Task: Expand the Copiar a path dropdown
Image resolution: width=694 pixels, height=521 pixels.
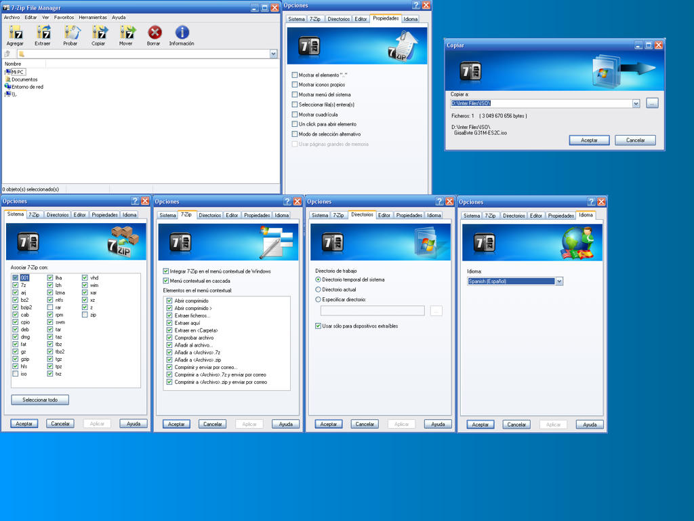Action: [636, 103]
